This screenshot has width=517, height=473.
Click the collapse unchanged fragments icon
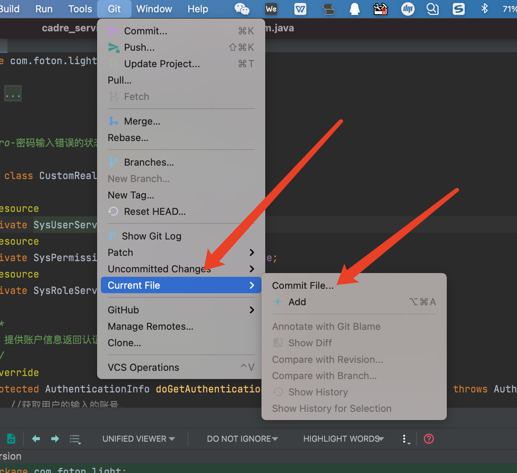click(x=75, y=439)
